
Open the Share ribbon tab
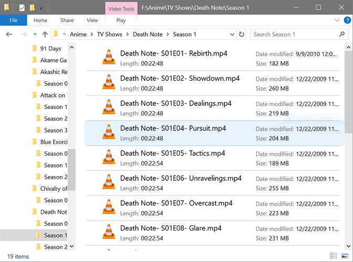[x=67, y=20]
